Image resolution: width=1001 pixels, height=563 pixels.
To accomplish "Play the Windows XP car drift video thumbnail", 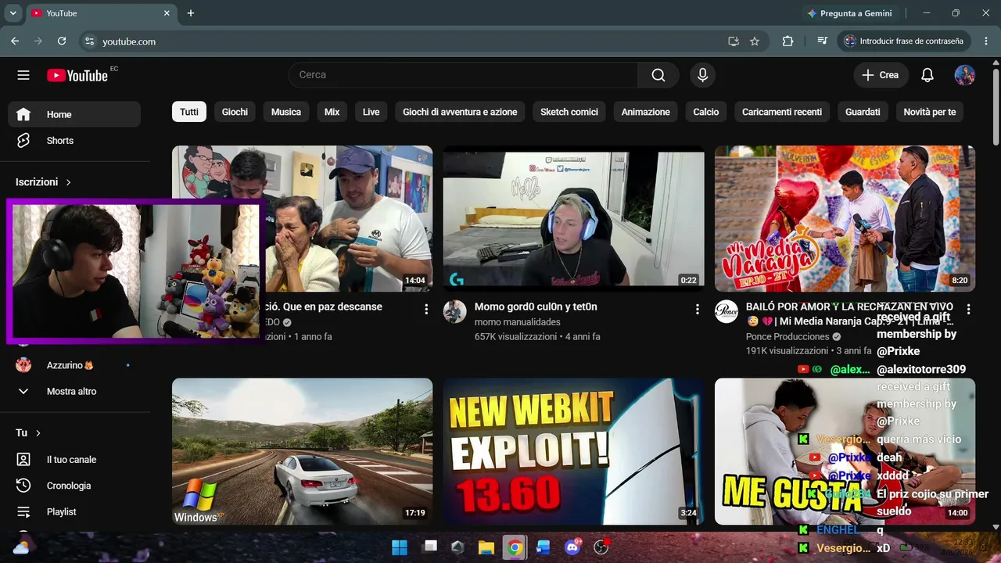I will [302, 451].
